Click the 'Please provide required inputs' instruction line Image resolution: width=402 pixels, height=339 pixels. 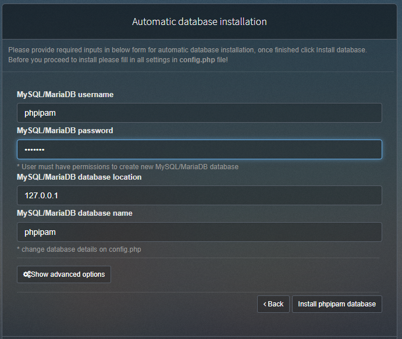pos(187,50)
